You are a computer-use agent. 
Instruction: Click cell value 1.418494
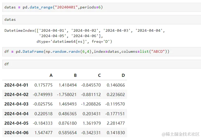coord(68,85)
